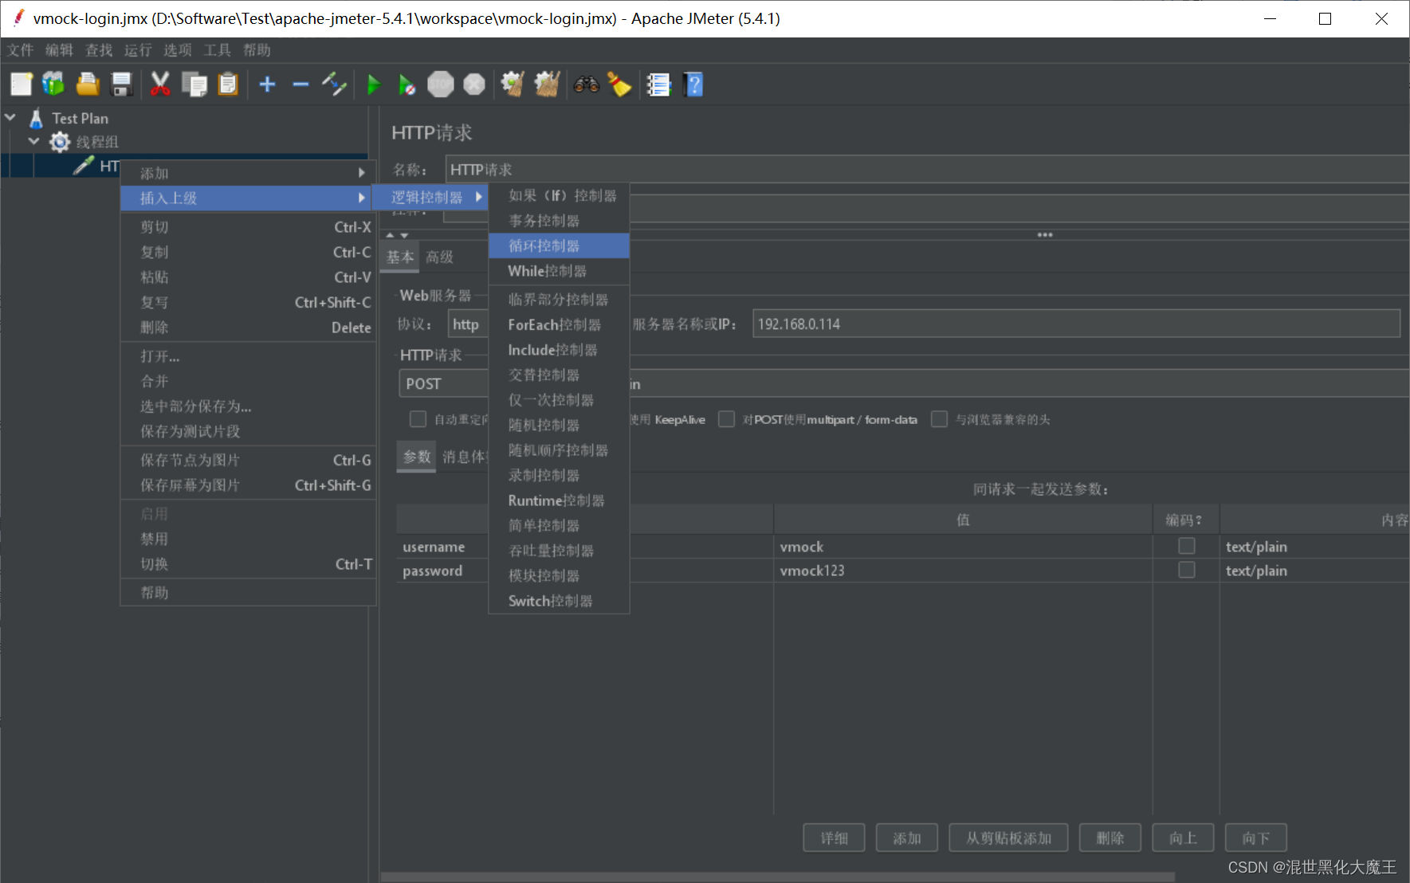
Task: Click the Reset search brush icon
Action: pos(619,84)
